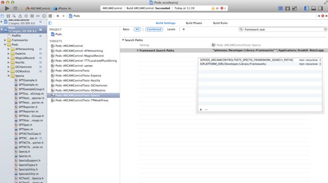The width and height of the screenshot is (328, 183).
Task: Open the project navigator
Action: pos(3,16)
